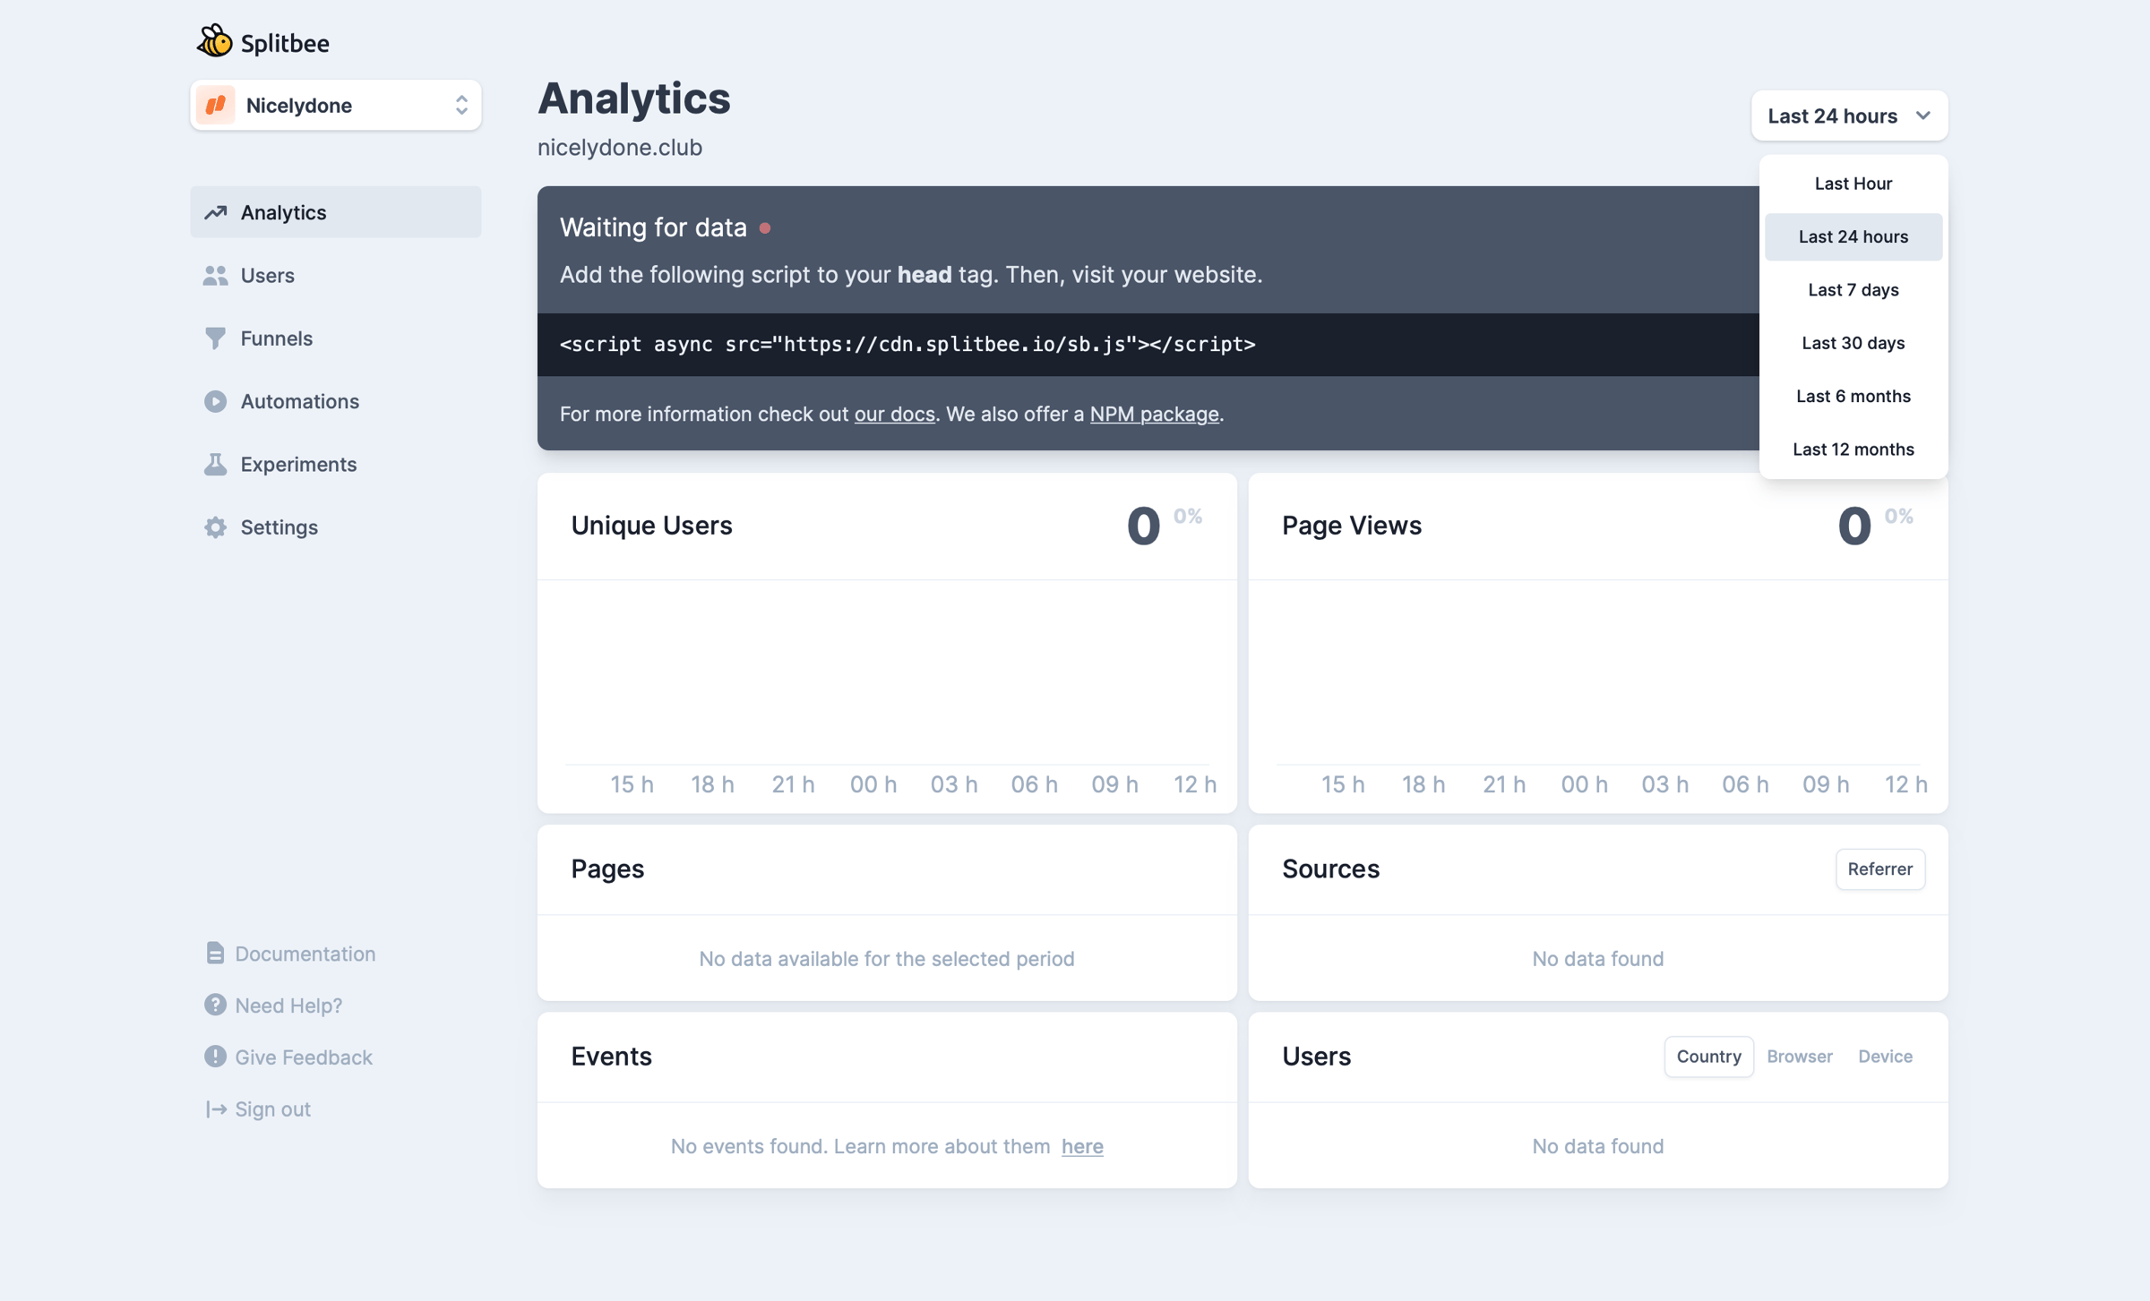
Task: Choose Last 12 months option
Action: (1853, 449)
